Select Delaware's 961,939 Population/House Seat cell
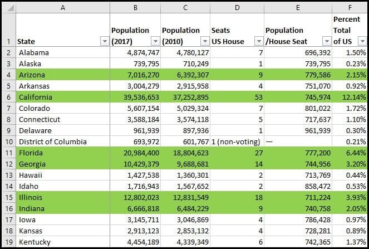The image size is (369, 249). point(298,130)
